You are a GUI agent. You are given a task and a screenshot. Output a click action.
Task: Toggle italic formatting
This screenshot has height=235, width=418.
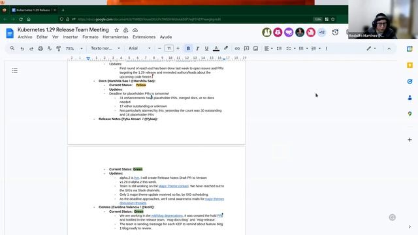pos(197,48)
